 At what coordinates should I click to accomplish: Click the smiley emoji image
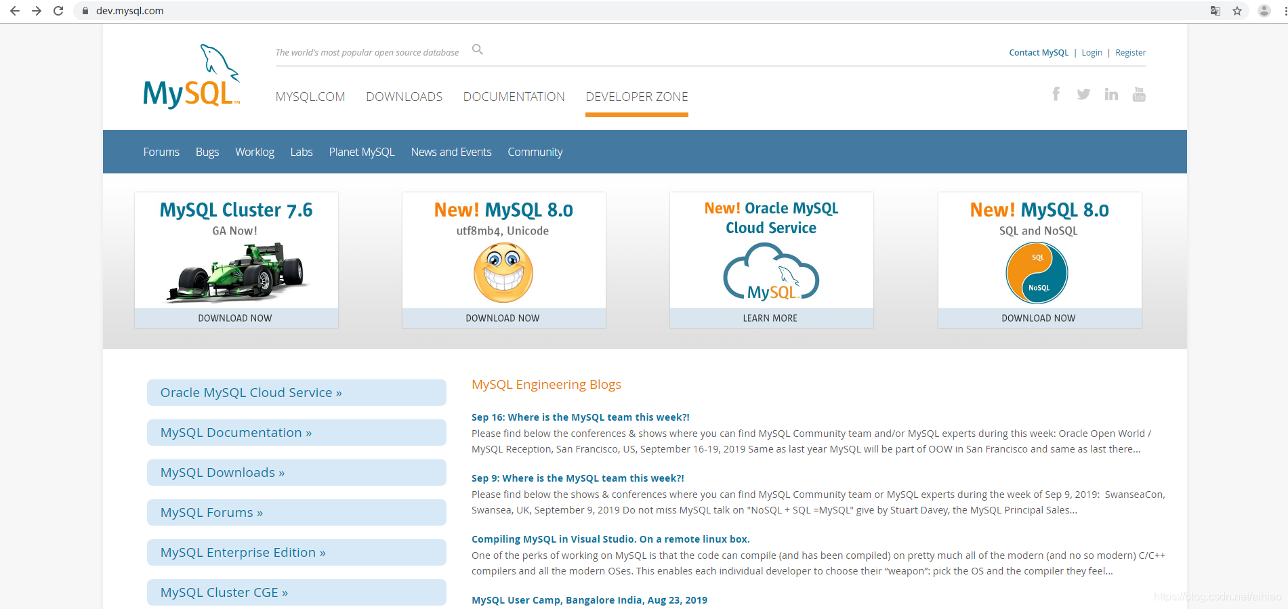click(503, 273)
